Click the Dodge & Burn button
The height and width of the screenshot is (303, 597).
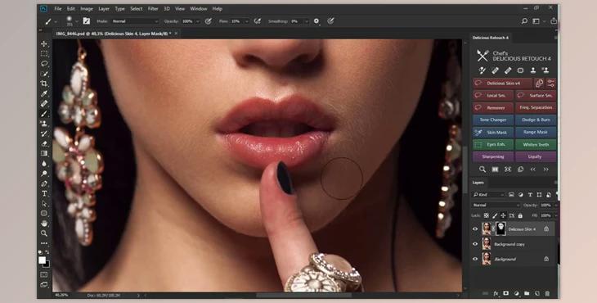pyautogui.click(x=536, y=120)
